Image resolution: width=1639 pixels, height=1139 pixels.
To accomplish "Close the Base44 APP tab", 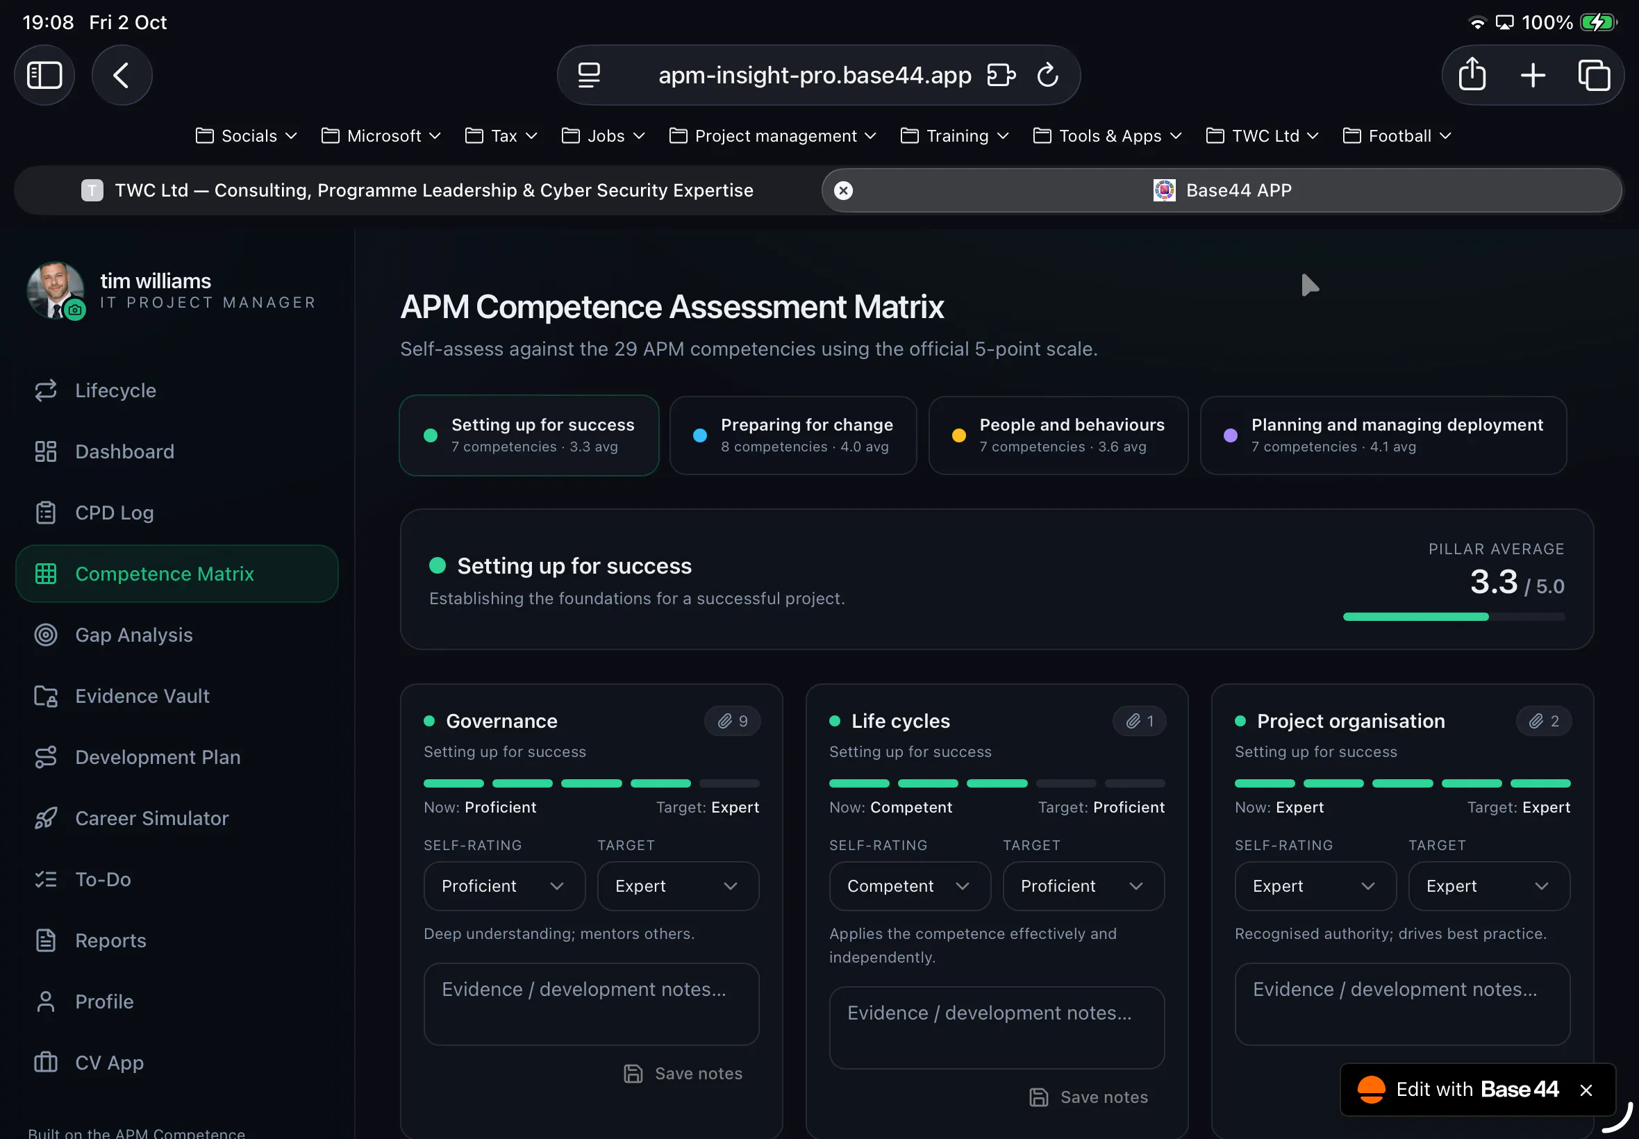I will coord(843,190).
